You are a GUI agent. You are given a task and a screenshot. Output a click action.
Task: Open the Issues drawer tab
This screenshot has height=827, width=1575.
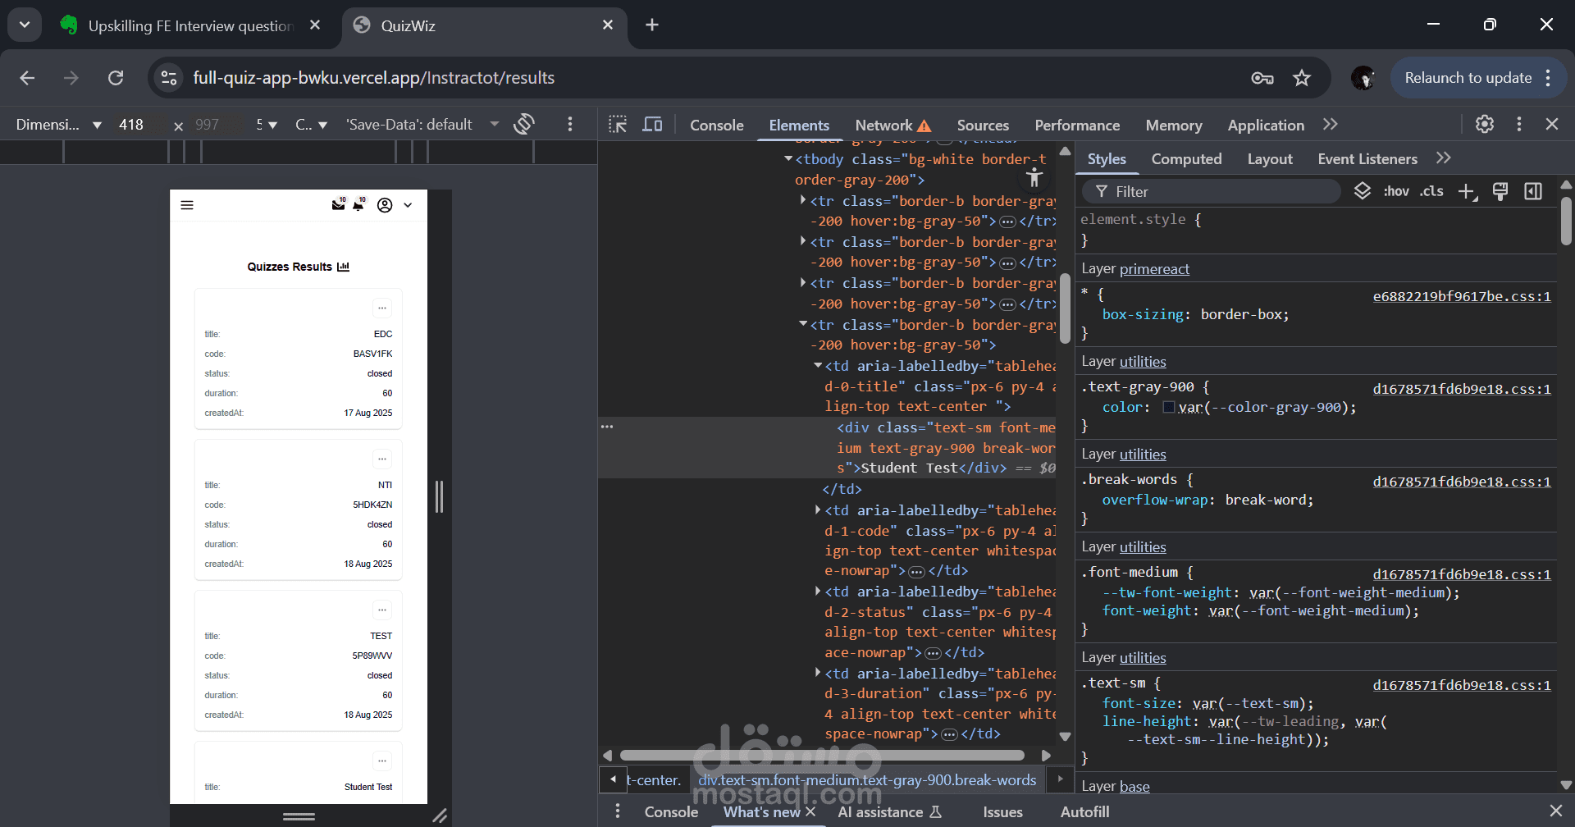point(1002,812)
